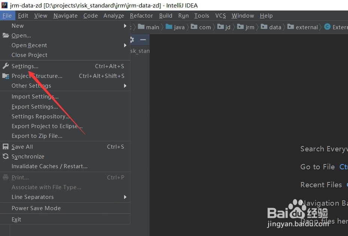
Task: Select Close Project
Action: click(65, 55)
